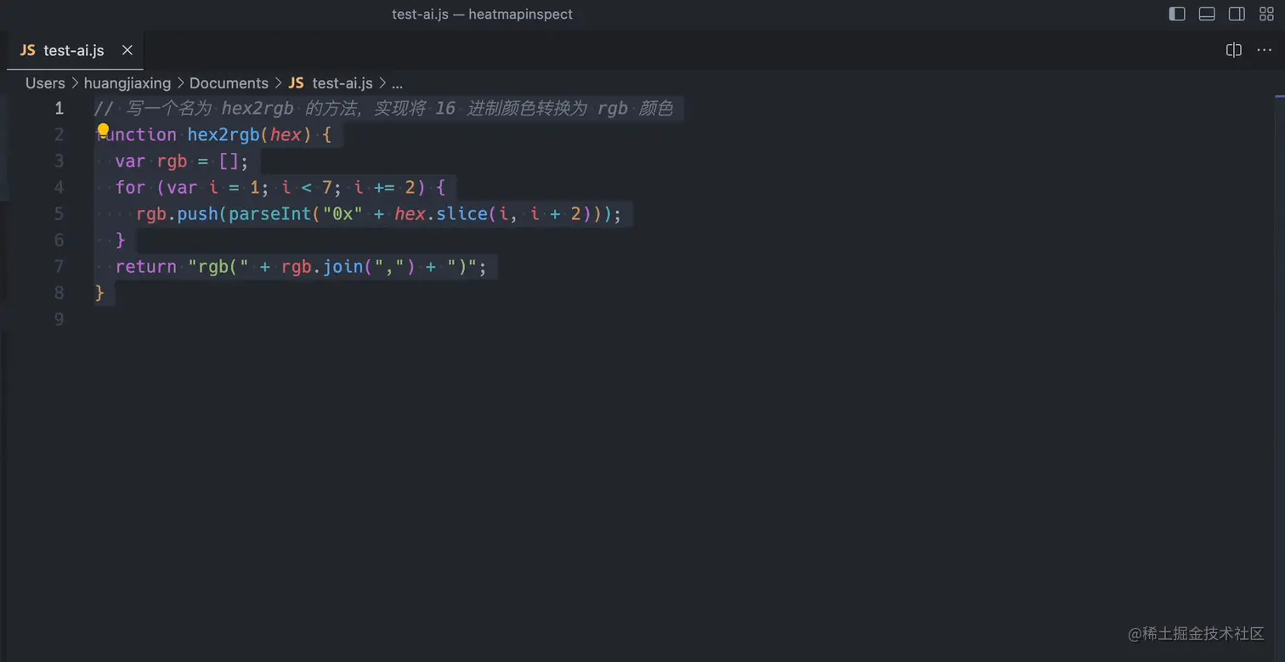Click the JS icon in the breadcrumb bar

[x=294, y=82]
